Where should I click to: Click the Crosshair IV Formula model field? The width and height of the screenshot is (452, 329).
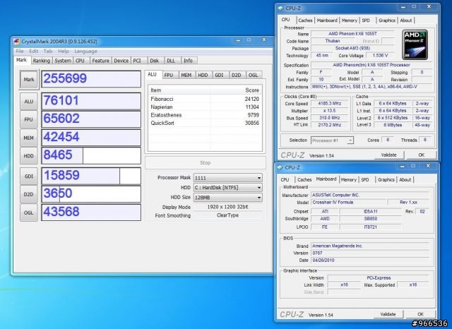pos(348,203)
